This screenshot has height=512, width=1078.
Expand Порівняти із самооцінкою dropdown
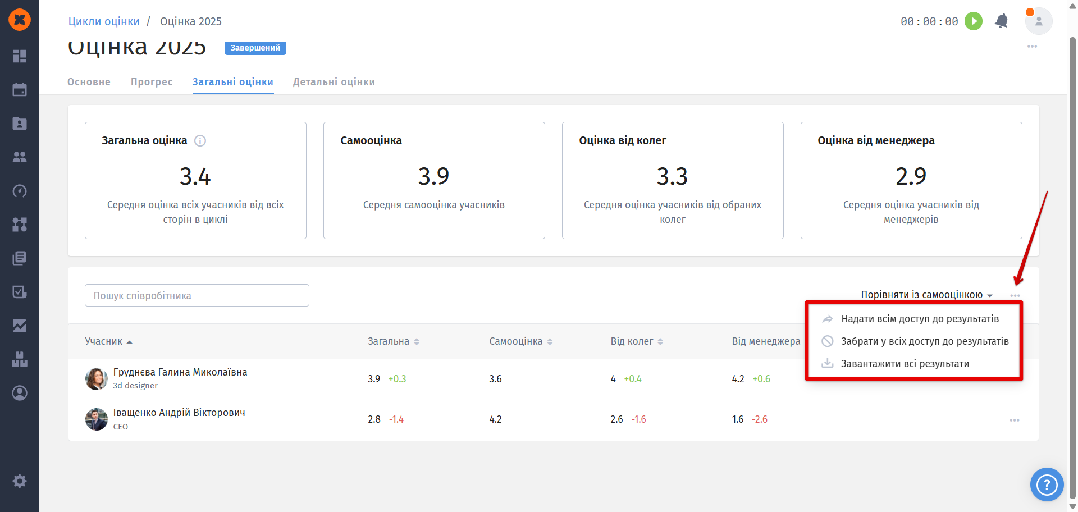tap(927, 295)
